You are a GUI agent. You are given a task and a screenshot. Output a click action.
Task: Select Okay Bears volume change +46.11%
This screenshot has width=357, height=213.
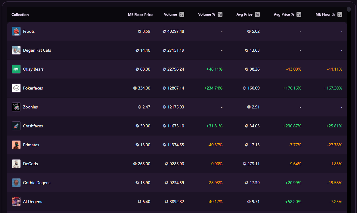pyautogui.click(x=214, y=69)
